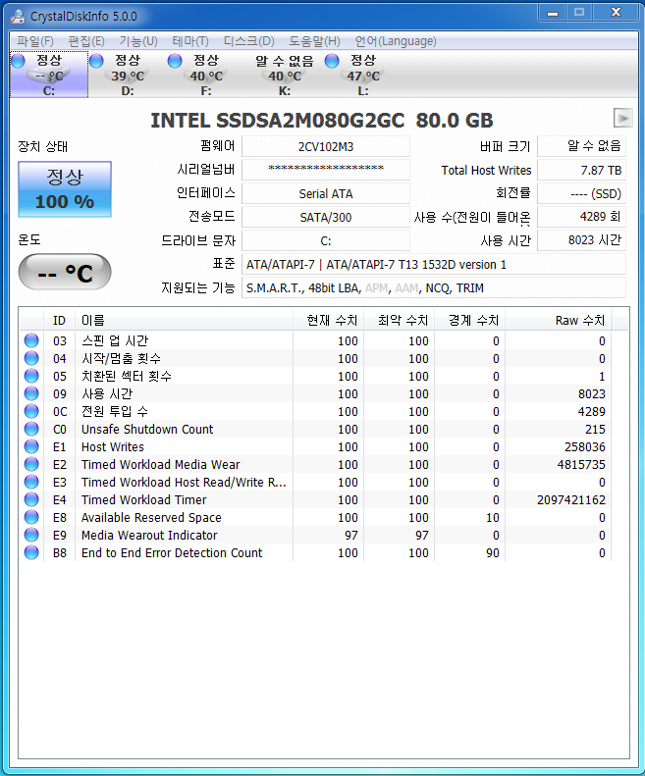This screenshot has height=776, width=645.
Task: Click status orb for 시작/멈춤 횟수 row
Action: [x=31, y=358]
